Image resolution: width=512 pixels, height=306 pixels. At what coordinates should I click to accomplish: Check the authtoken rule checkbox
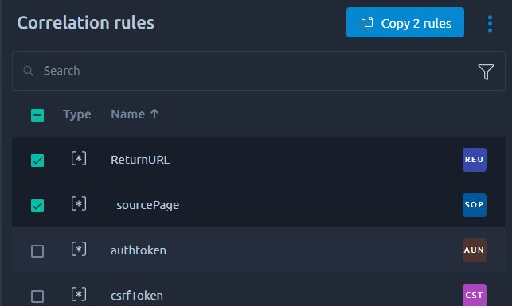tap(37, 251)
